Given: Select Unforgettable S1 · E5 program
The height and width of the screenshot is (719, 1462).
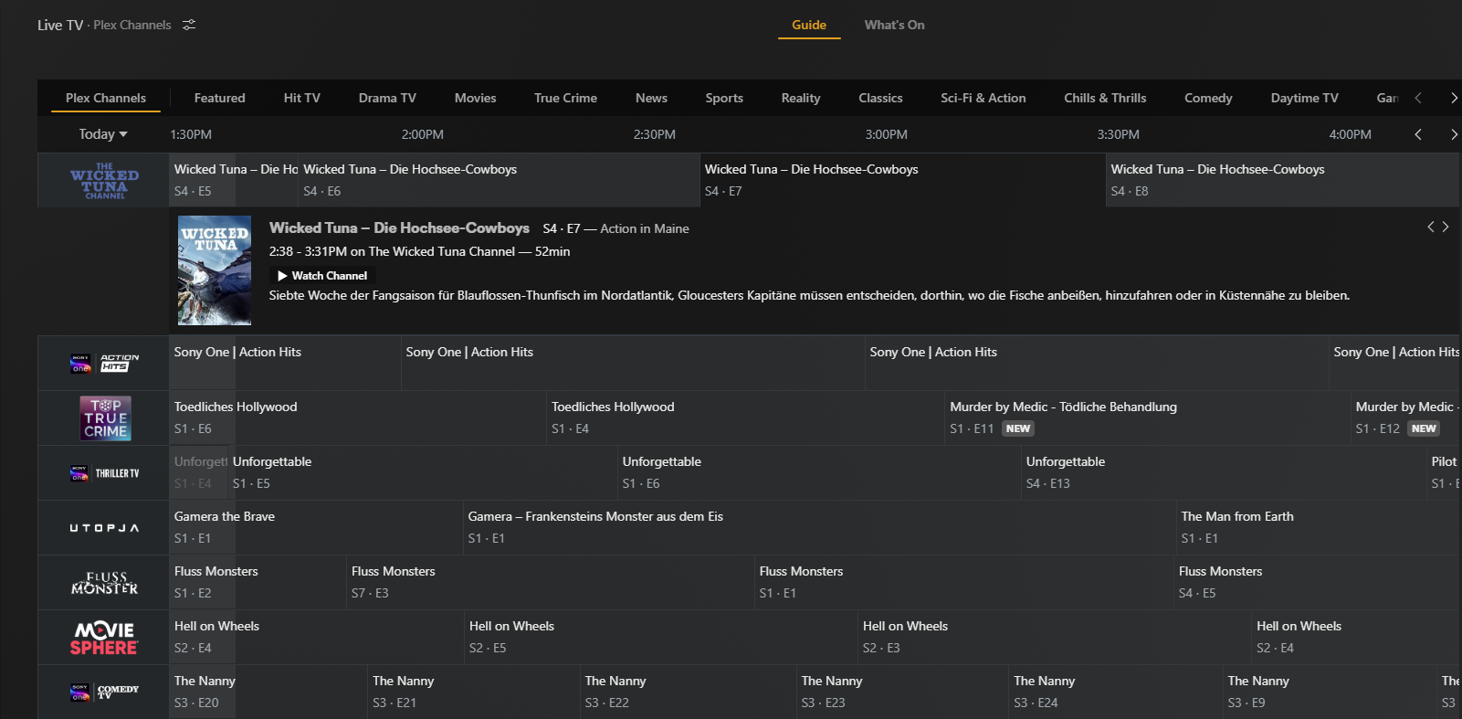Looking at the screenshot, I should pos(423,472).
